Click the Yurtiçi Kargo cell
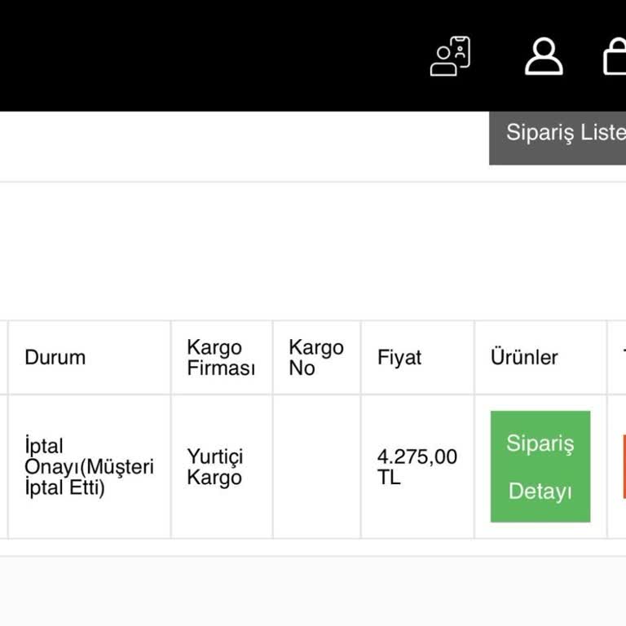Image resolution: width=626 pixels, height=626 pixels. coord(215,467)
